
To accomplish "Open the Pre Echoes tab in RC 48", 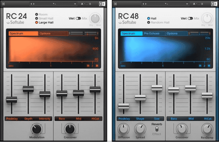I will coord(154,33).
